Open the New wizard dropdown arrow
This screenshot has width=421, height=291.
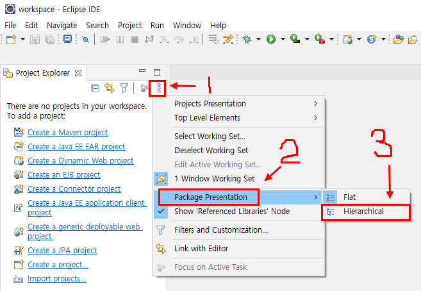tap(23, 39)
